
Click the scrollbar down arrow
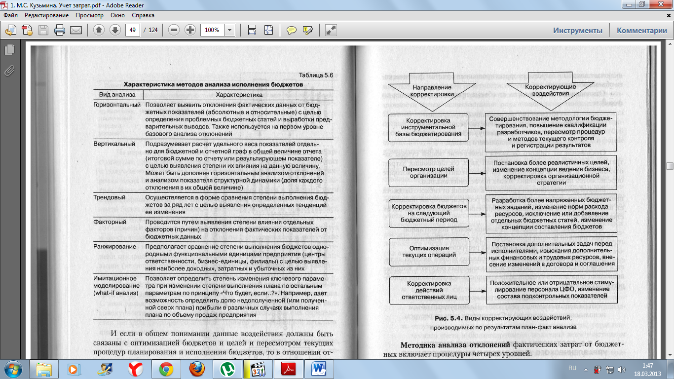670,355
